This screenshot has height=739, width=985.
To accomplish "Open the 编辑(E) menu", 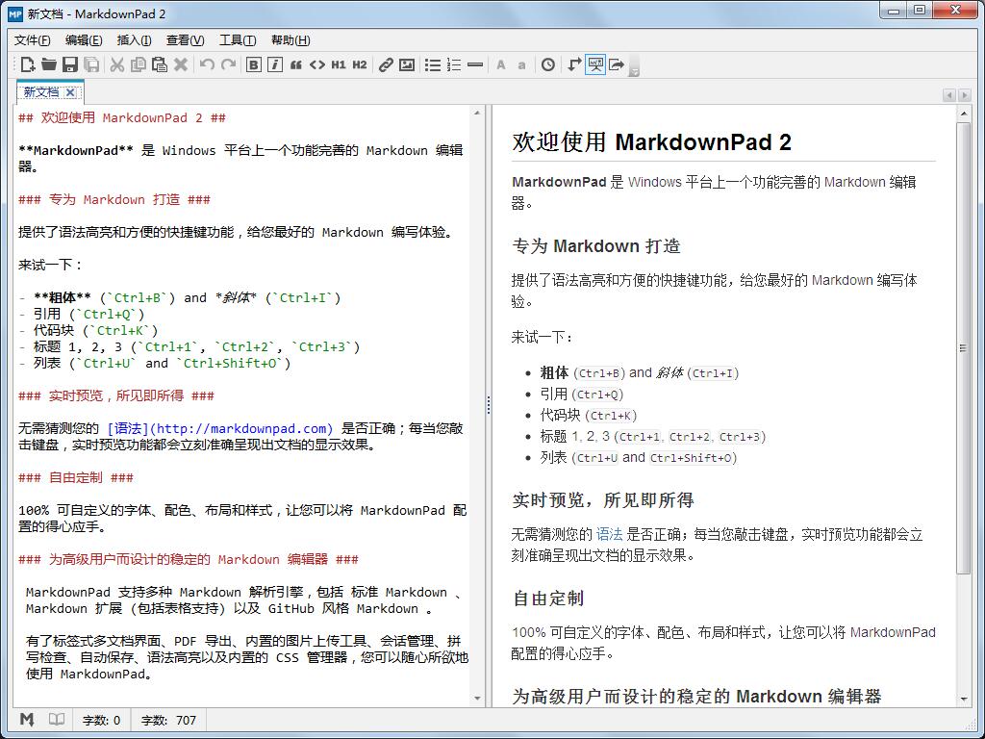I will pos(84,40).
